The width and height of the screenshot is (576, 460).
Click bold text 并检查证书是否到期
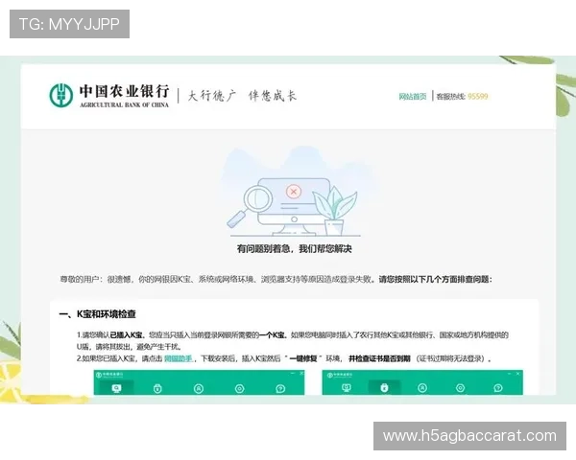[x=379, y=358]
